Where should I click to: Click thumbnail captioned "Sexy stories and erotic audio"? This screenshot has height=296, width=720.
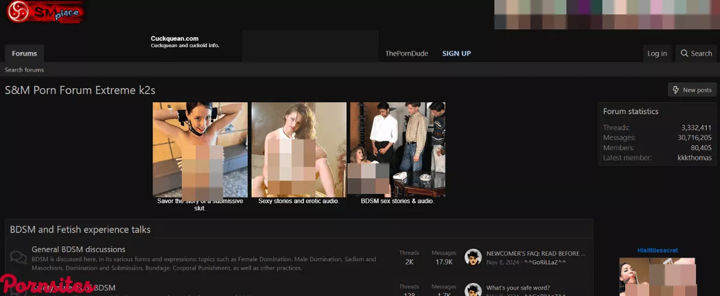coord(299,150)
